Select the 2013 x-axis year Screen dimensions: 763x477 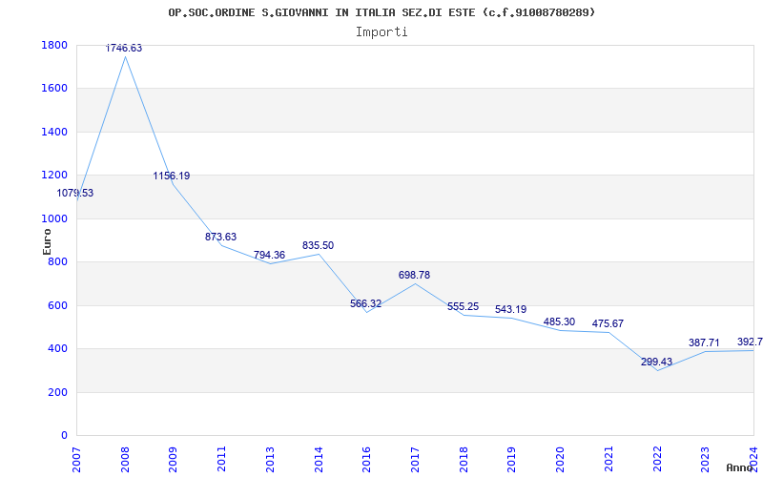click(270, 459)
